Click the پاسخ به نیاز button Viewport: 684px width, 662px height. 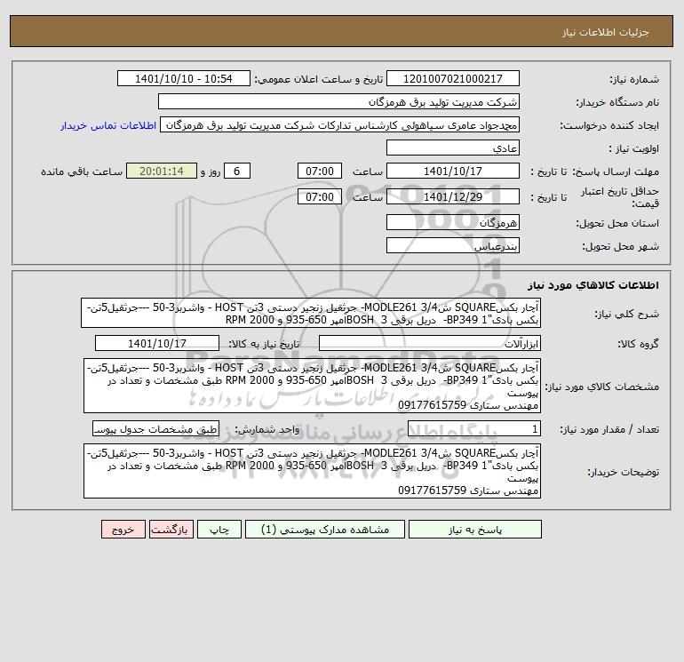475,530
